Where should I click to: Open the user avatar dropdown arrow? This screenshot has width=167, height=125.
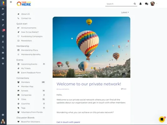pos(157,4)
